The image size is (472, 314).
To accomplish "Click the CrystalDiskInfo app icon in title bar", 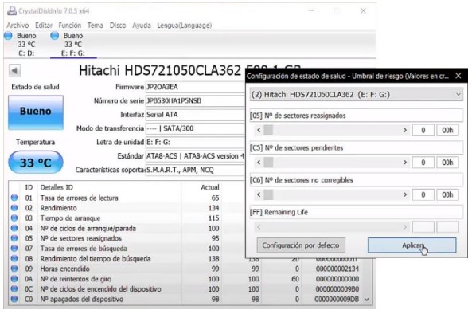I will 12,11.
